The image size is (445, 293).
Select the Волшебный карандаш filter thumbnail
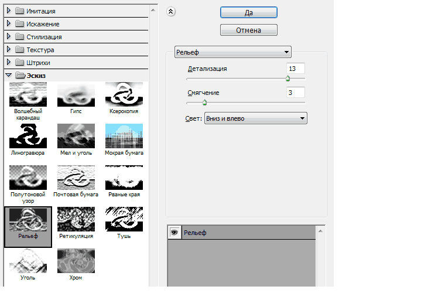point(28,94)
